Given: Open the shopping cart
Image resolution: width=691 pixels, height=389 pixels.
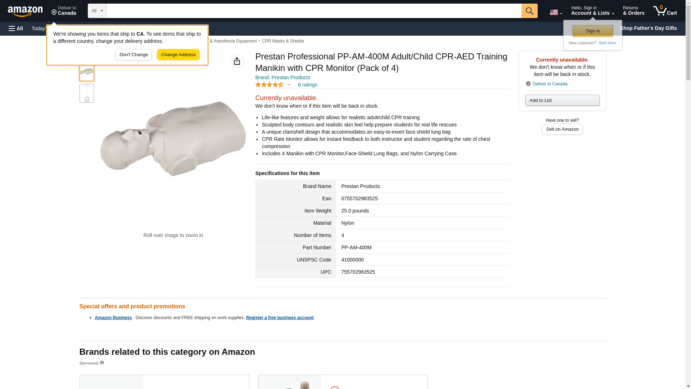Looking at the screenshot, I should click(665, 11).
